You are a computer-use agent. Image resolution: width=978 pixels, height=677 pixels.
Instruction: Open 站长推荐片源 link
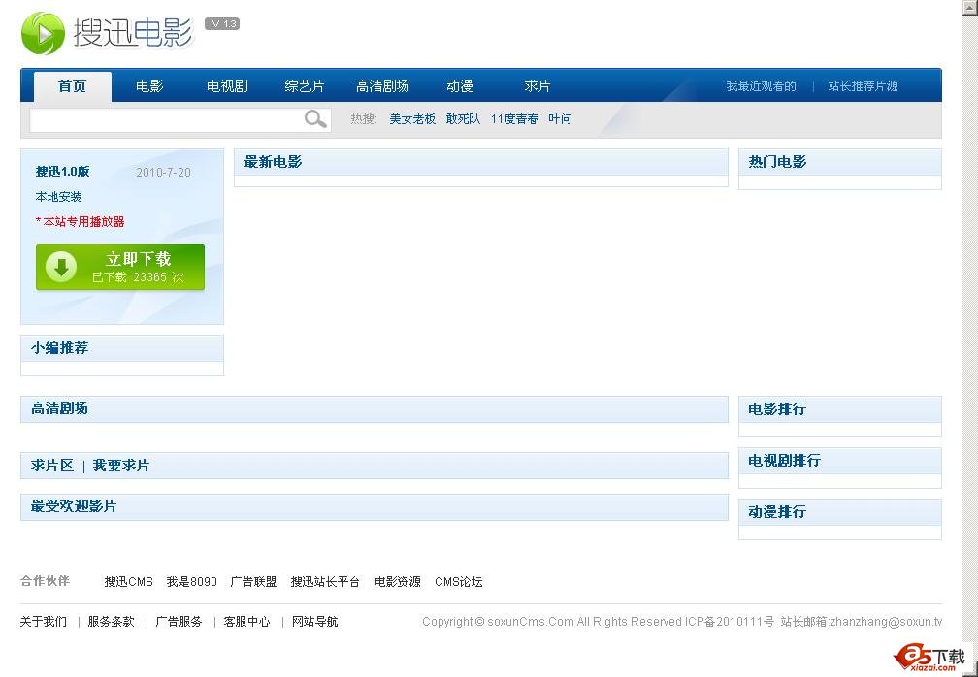(863, 86)
